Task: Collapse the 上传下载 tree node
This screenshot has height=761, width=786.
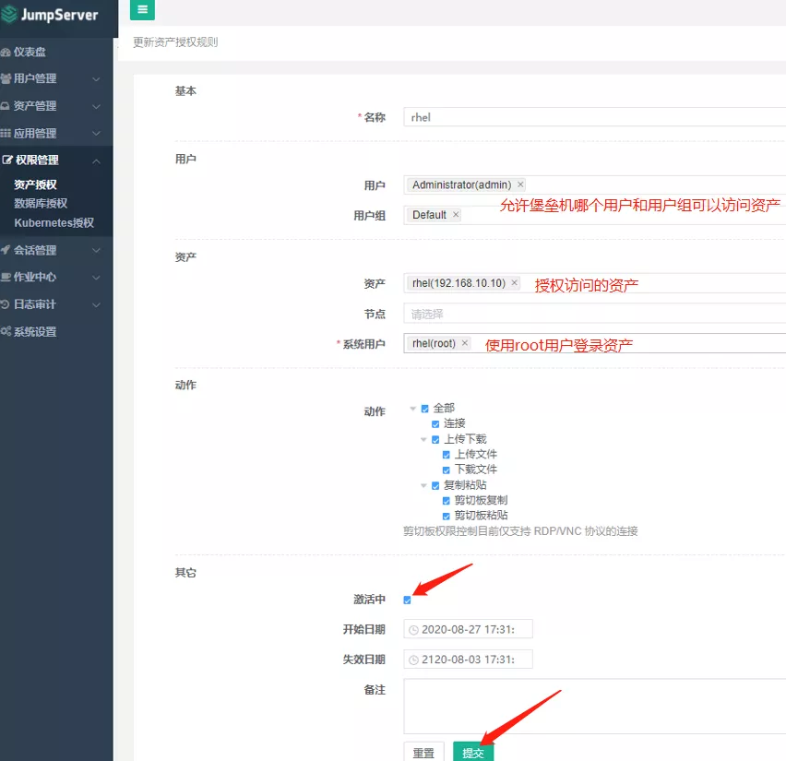Action: [424, 440]
